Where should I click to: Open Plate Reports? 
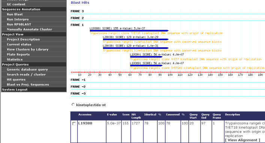pos(18,54)
